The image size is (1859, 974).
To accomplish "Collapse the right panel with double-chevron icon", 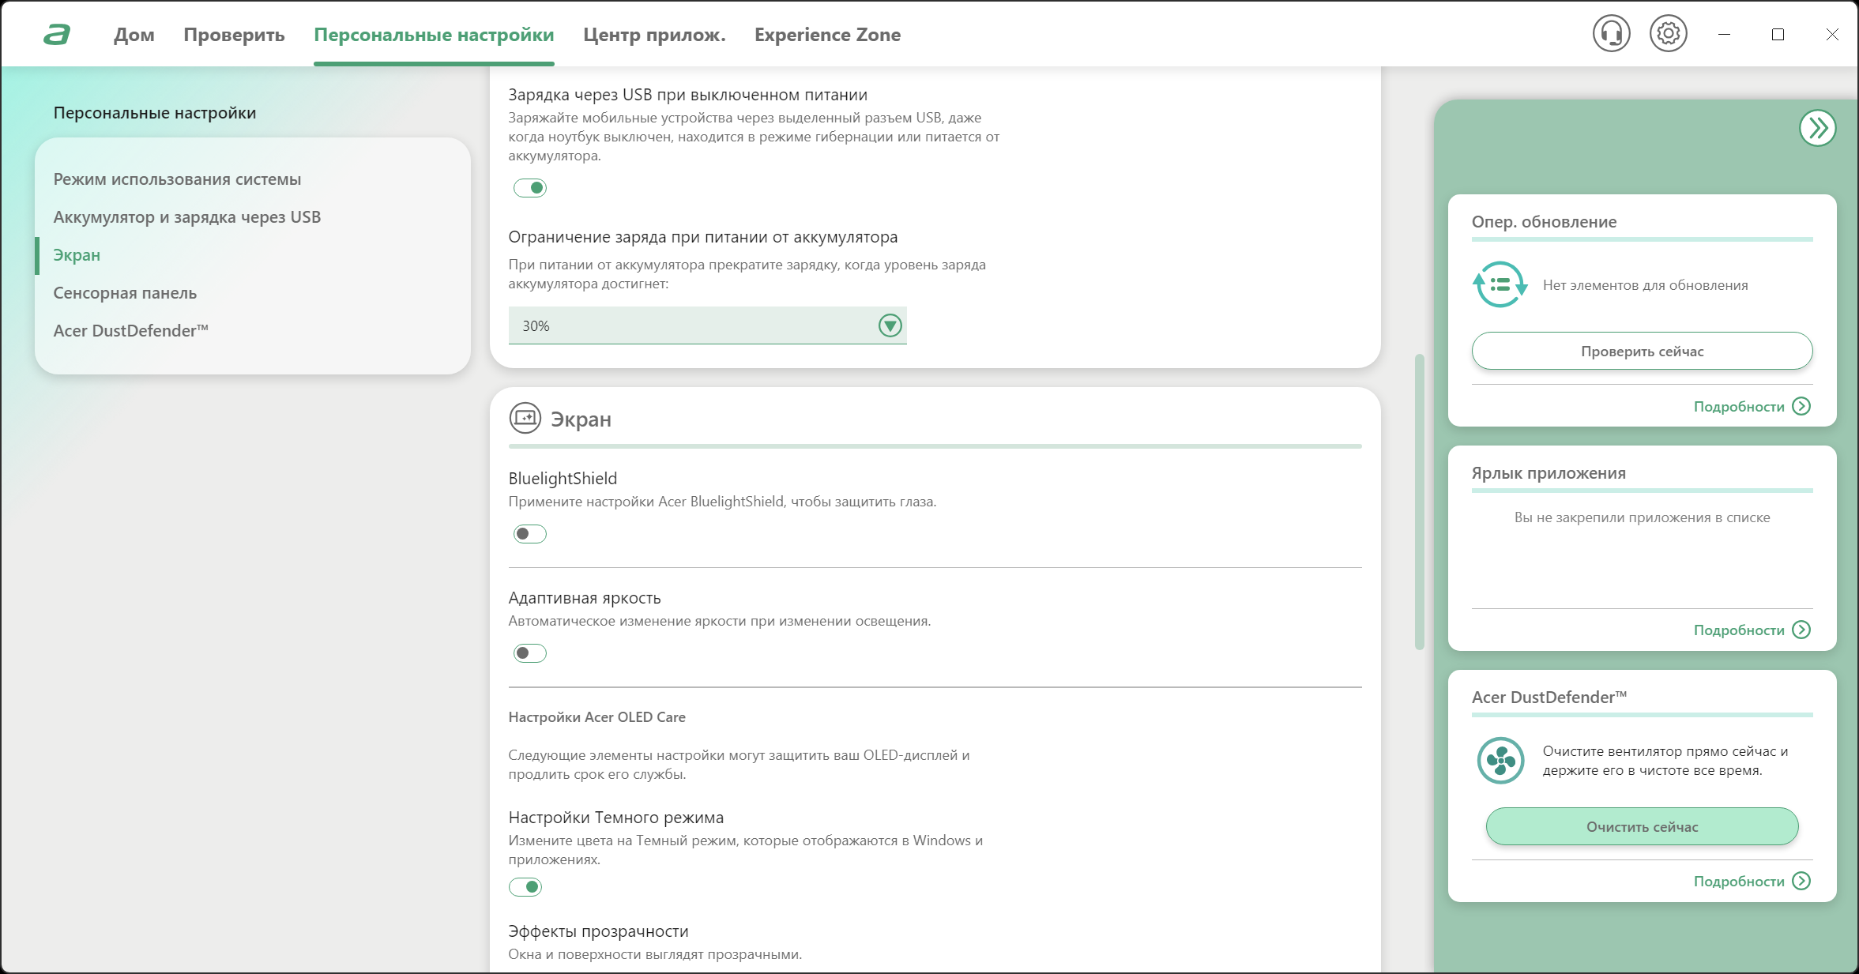I will point(1817,128).
